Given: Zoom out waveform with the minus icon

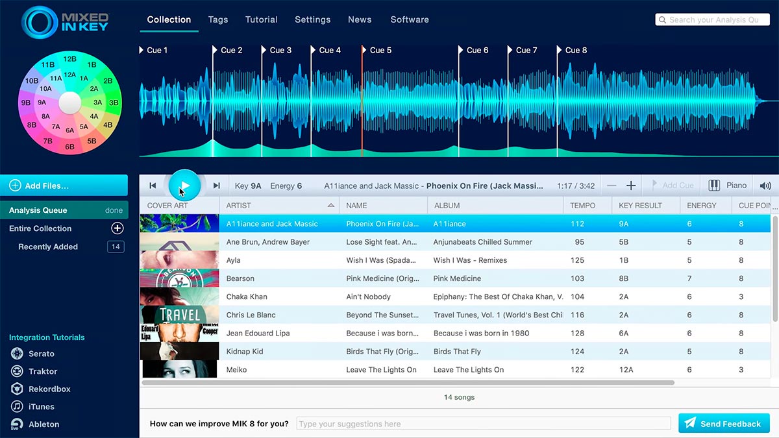Looking at the screenshot, I should pos(612,186).
